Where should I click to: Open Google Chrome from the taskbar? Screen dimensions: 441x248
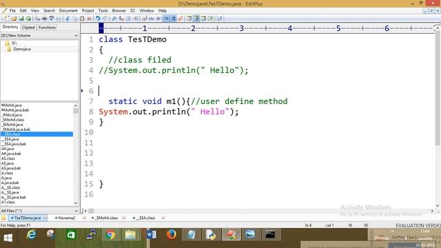tap(110, 234)
